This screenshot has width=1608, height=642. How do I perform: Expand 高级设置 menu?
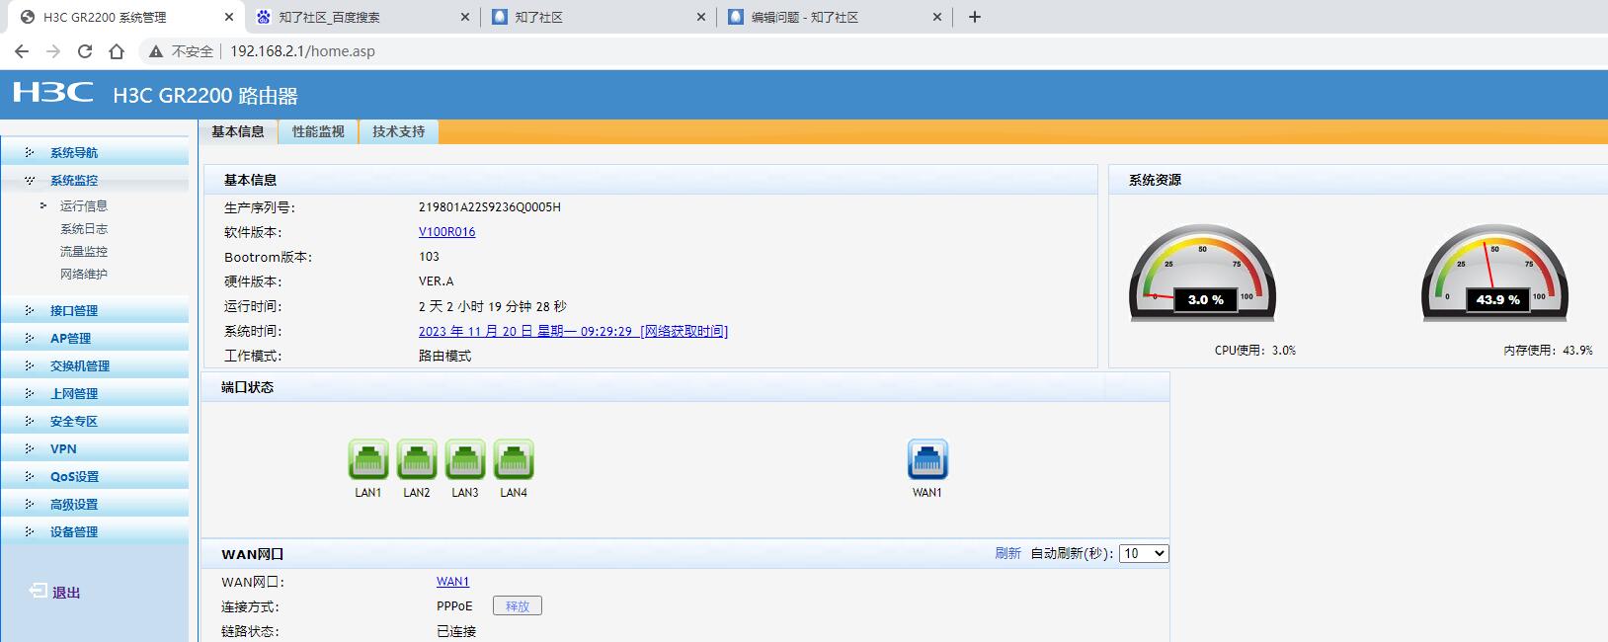(x=94, y=504)
